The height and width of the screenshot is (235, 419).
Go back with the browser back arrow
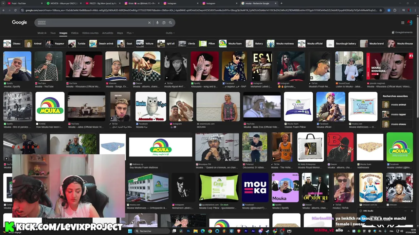click(x=4, y=10)
